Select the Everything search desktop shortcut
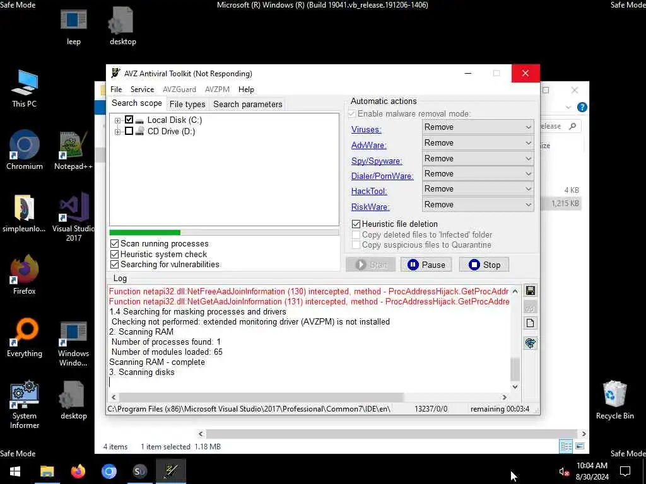The image size is (646, 484). click(25, 338)
